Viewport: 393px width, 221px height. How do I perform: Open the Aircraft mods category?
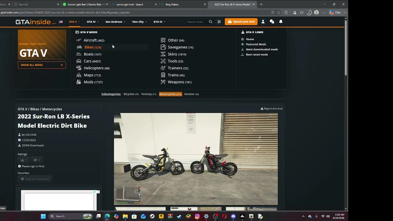pyautogui.click(x=94, y=40)
